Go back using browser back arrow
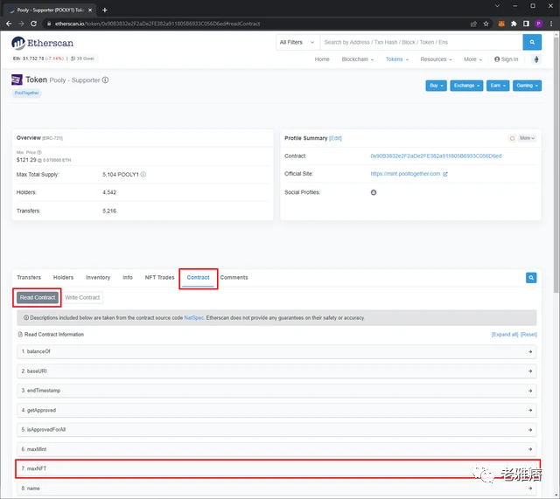560x499 pixels. tap(9, 24)
